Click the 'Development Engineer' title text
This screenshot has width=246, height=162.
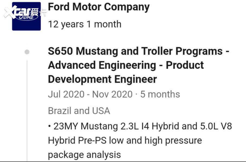(x=102, y=80)
